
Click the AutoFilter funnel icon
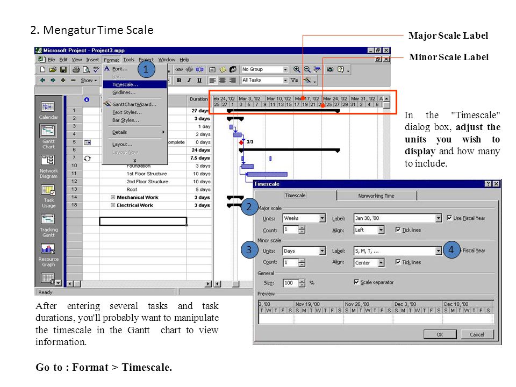point(294,80)
